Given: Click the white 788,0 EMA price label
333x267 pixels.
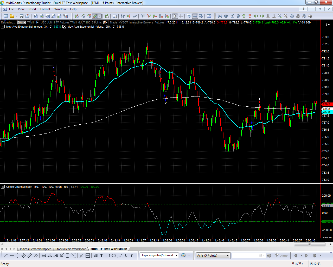Looking at the screenshot, I should [x=326, y=109].
